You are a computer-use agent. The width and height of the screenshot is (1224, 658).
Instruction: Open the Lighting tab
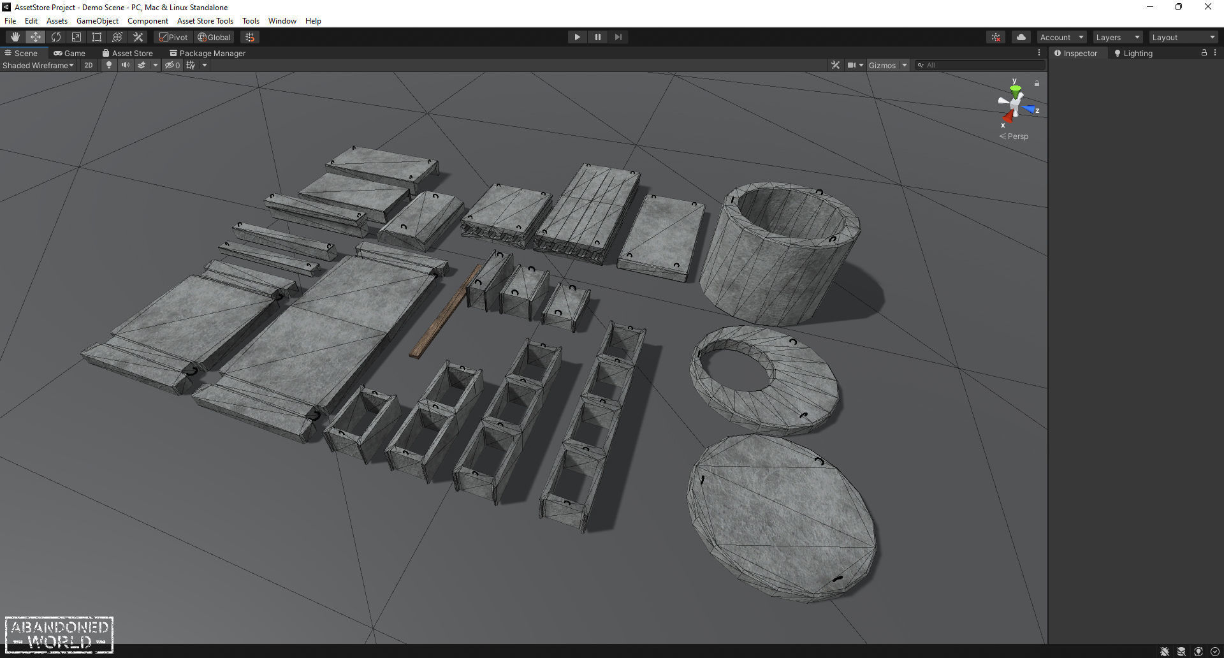[x=1133, y=53]
